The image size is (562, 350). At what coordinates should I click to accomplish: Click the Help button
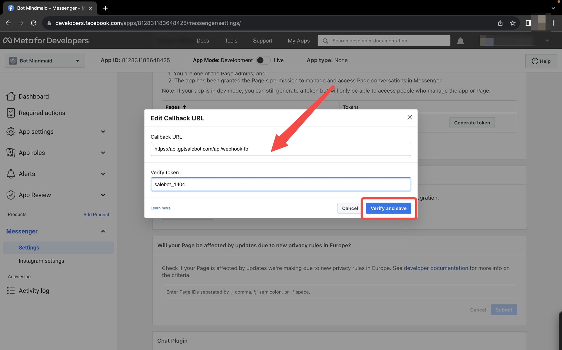coord(541,61)
